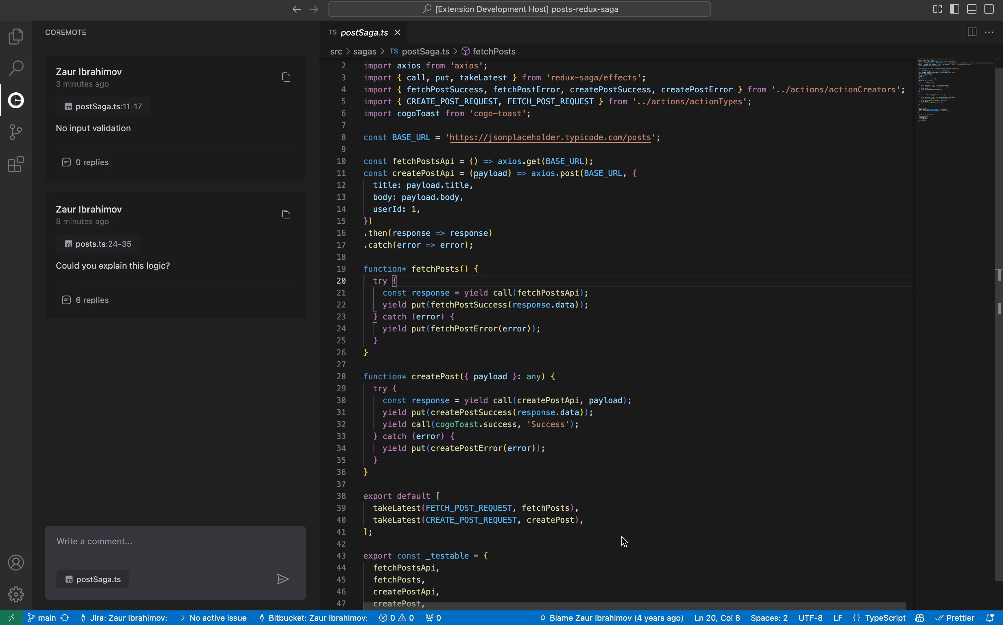Image resolution: width=1003 pixels, height=625 pixels.
Task: Open the postSaga.ts:11-17 file reference
Action: [103, 107]
